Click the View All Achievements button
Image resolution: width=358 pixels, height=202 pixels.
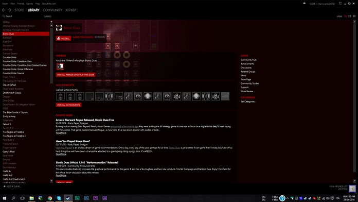tap(68, 105)
